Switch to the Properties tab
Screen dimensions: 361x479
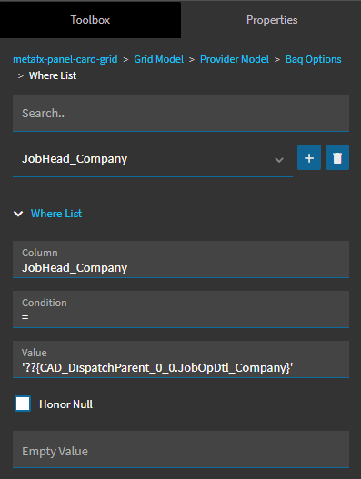point(272,20)
